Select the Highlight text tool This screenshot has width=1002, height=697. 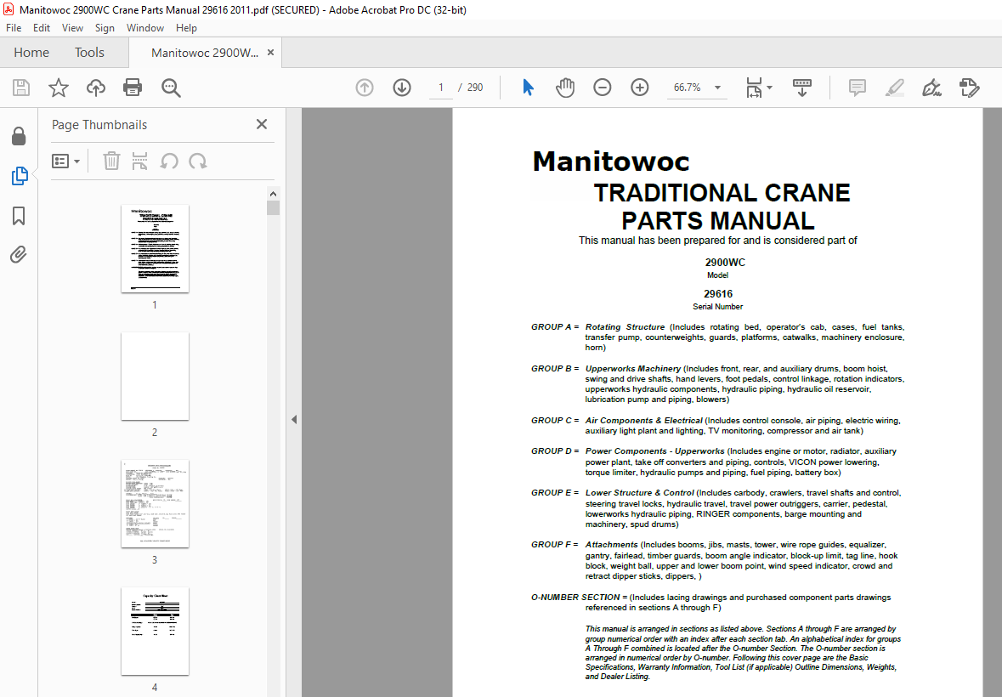pos(895,88)
